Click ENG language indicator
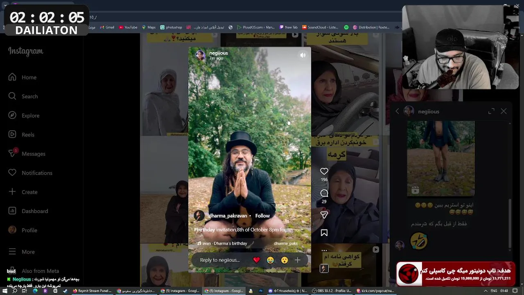Viewport: 524px width, 295px height. tap(494, 291)
